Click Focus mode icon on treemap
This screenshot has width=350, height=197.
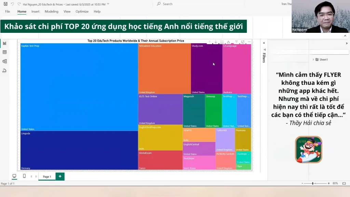[x=243, y=42]
